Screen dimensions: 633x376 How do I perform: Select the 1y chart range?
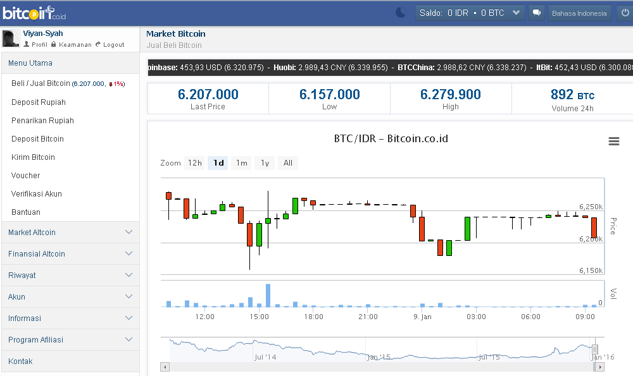click(264, 162)
